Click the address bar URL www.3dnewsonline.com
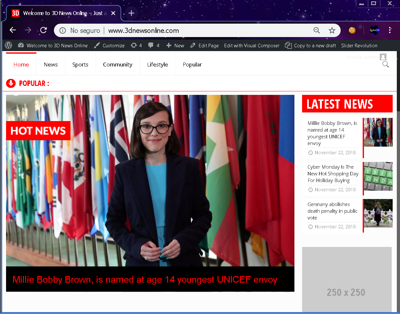 tap(144, 31)
